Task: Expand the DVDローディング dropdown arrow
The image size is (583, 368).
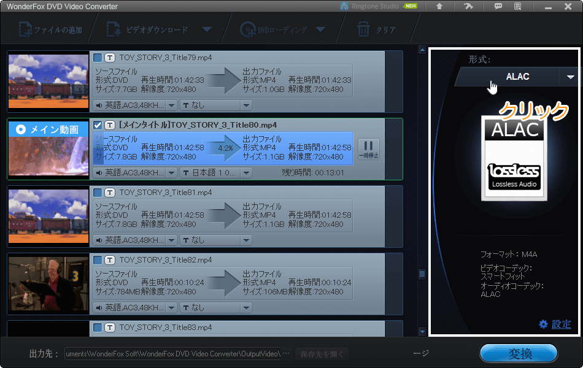Action: (320, 29)
